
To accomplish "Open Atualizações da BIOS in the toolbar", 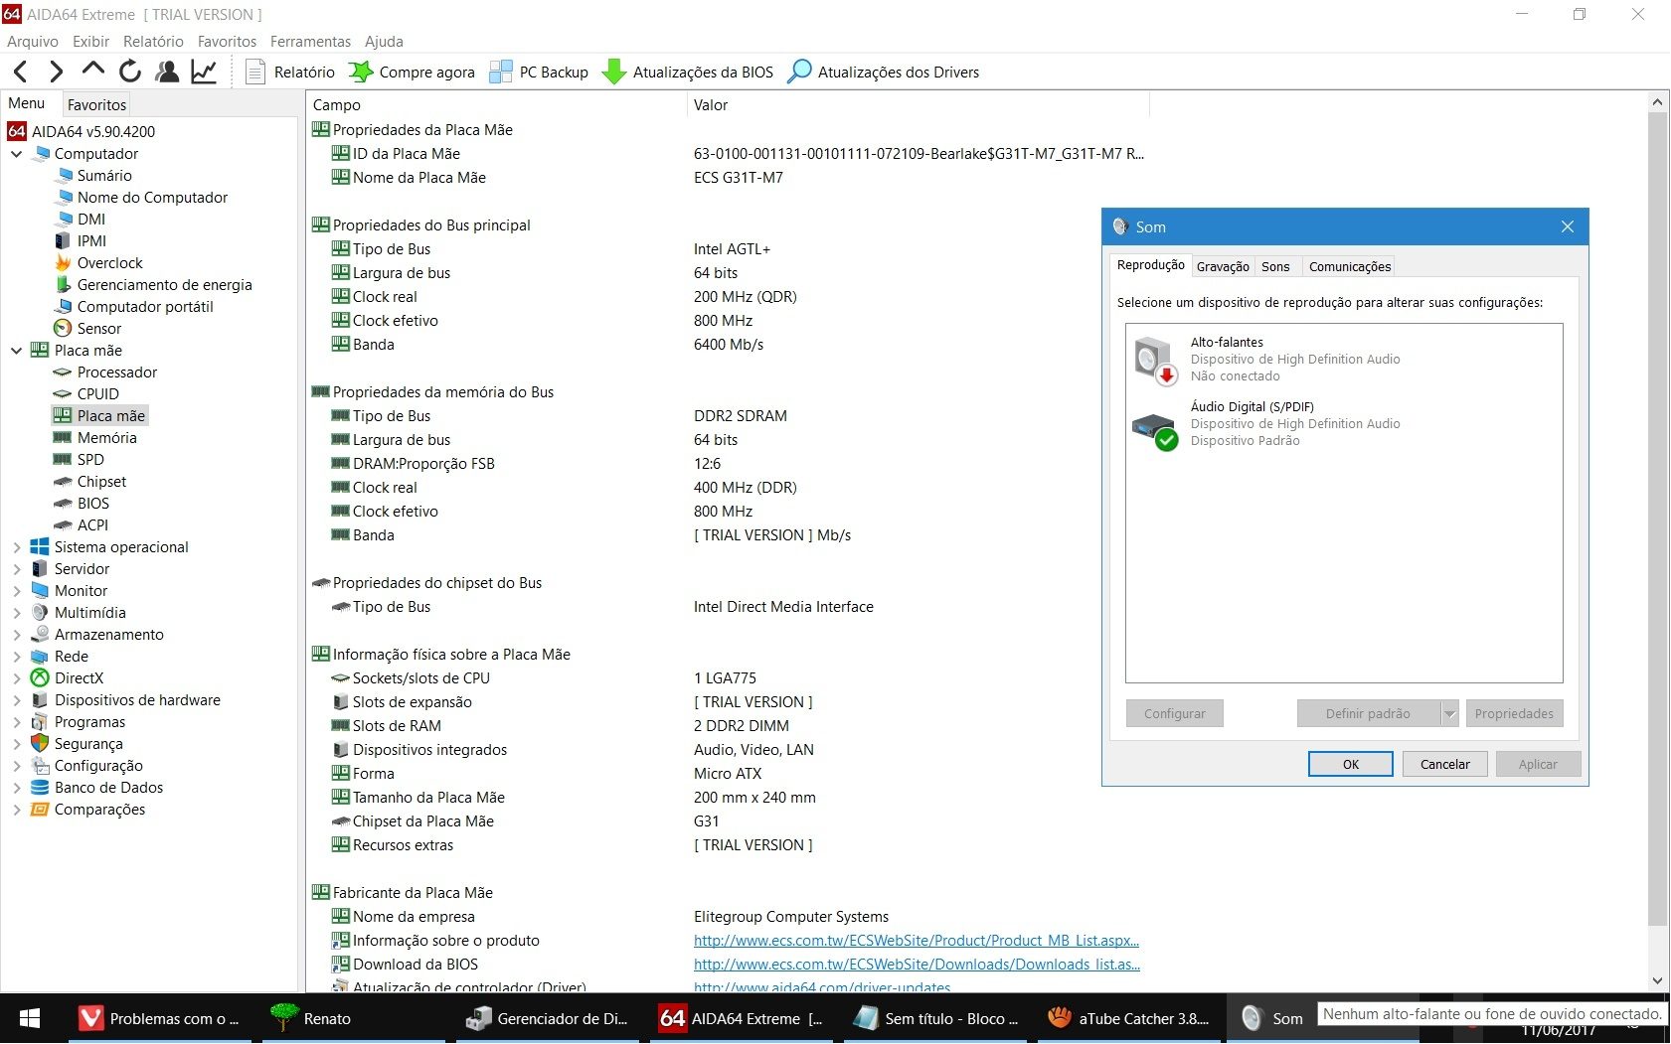I will click(689, 72).
